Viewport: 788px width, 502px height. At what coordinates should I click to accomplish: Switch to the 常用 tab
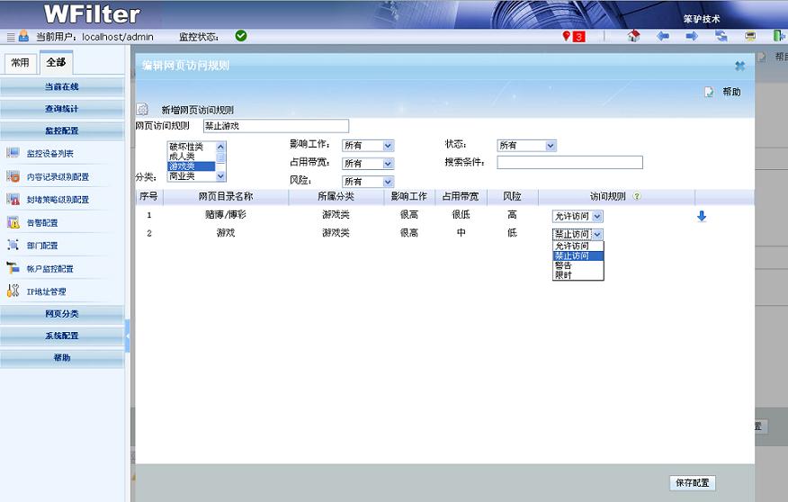pos(20,63)
